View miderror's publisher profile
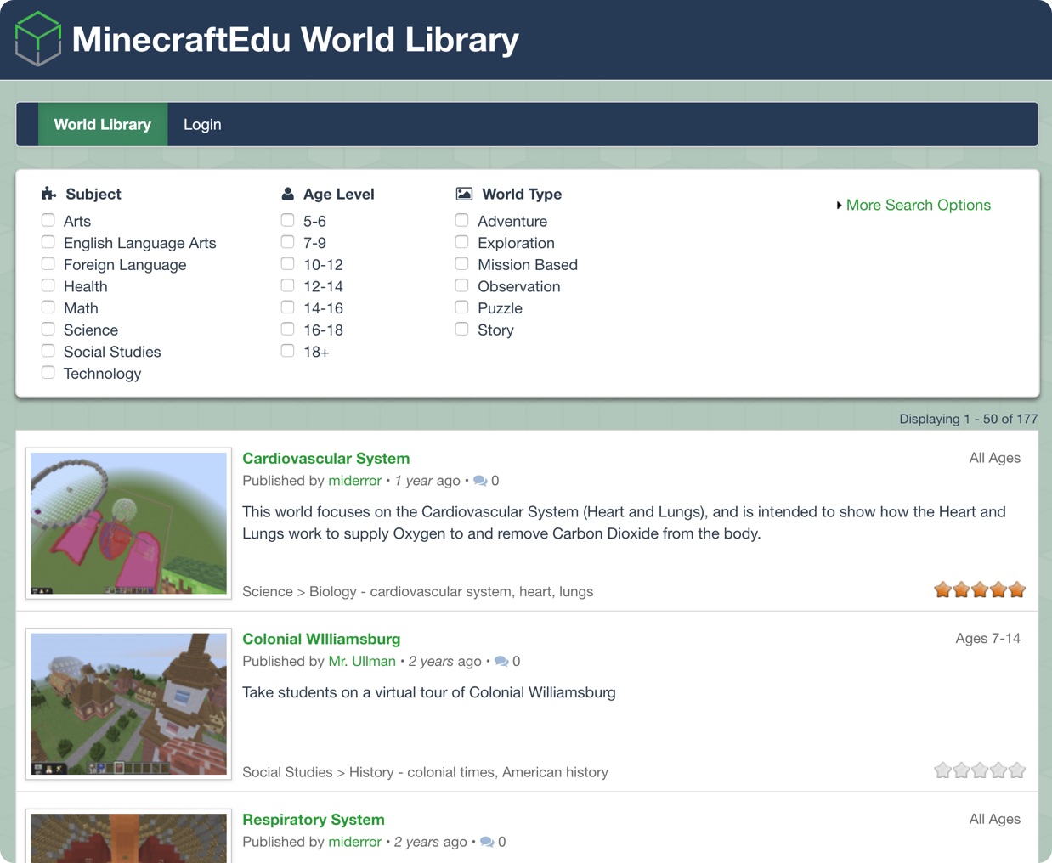This screenshot has height=863, width=1052. (x=354, y=481)
